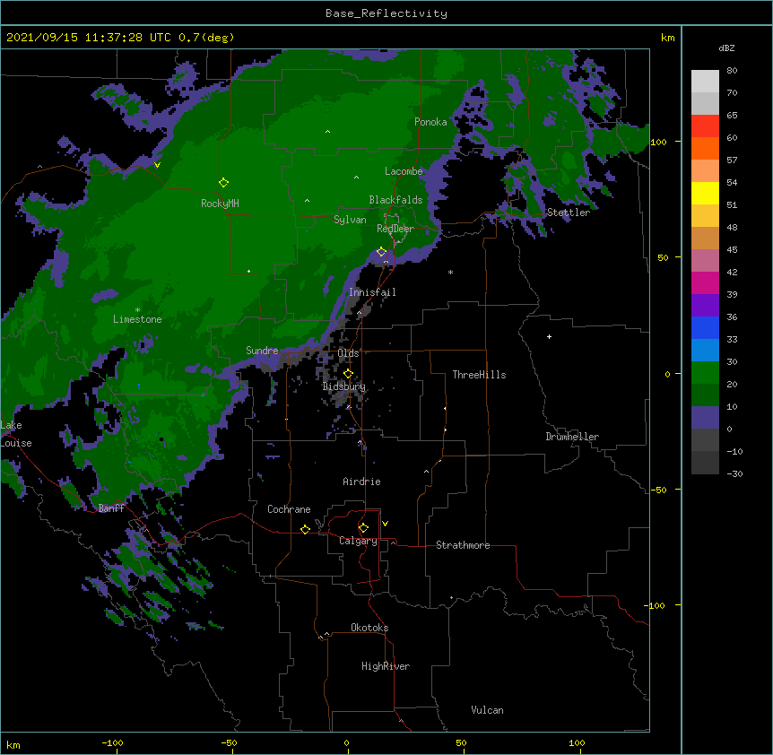The image size is (773, 755).
Task: Click the HighRiver city label
Action: point(386,666)
